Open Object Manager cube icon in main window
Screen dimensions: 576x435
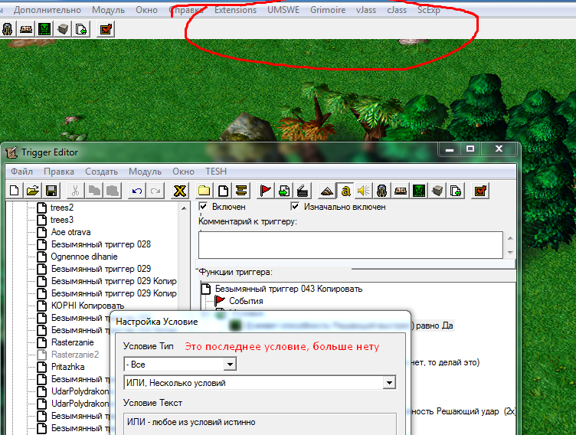point(63,29)
